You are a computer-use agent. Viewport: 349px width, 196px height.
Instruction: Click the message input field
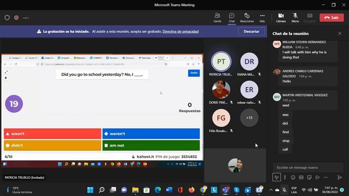pyautogui.click(x=308, y=167)
